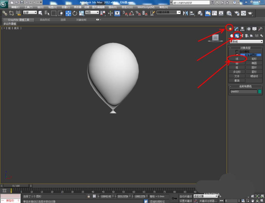Open the 创建选择集 named selection dropdown
Viewport: 265px width, 203px height.
click(169, 12)
